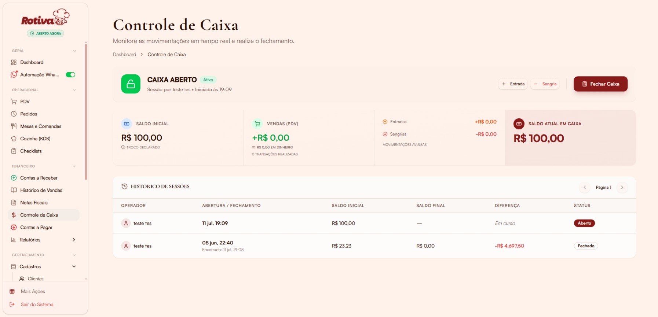Click the Fechado status badge
This screenshot has width=658, height=317.
(586, 246)
